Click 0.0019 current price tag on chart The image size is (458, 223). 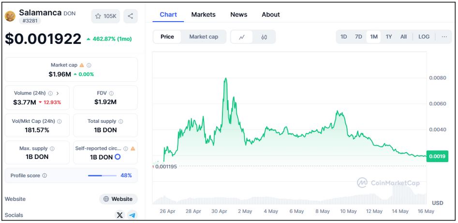(x=437, y=157)
